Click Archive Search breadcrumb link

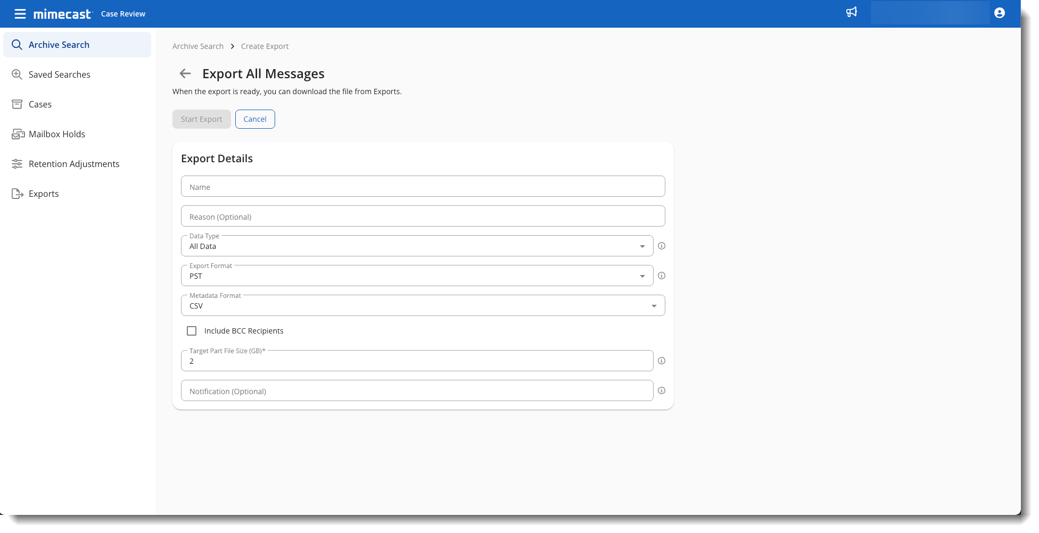(197, 46)
